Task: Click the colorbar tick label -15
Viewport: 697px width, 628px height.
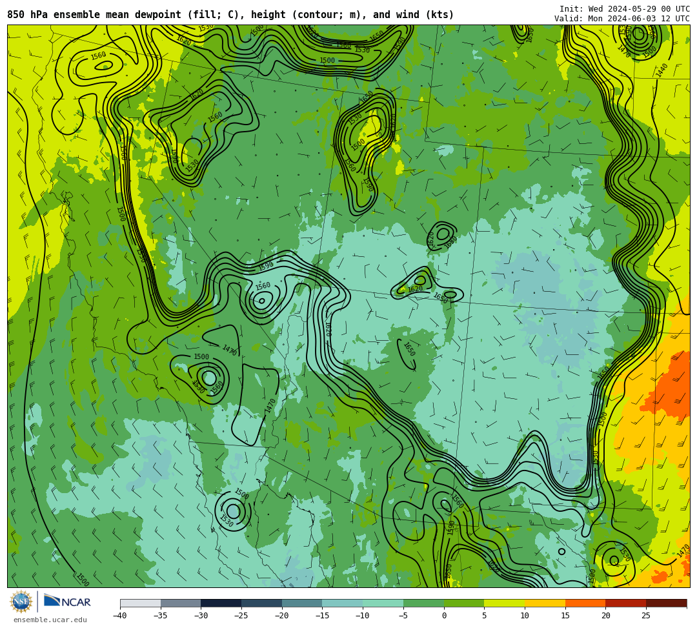Action: pos(322,616)
